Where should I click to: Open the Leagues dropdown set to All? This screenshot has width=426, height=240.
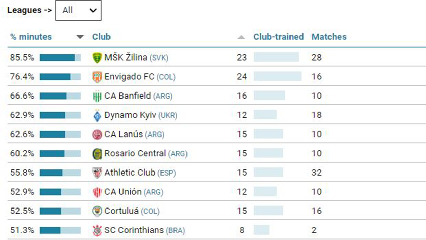pos(78,10)
